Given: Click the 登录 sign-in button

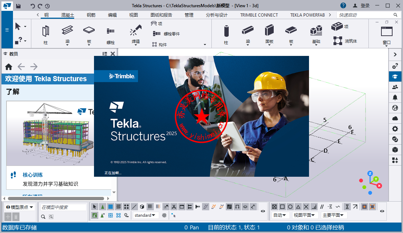Looking at the screenshot, I should point(361,6).
